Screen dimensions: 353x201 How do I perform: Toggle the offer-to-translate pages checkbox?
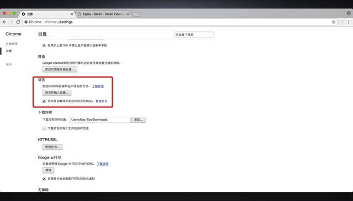tap(44, 101)
